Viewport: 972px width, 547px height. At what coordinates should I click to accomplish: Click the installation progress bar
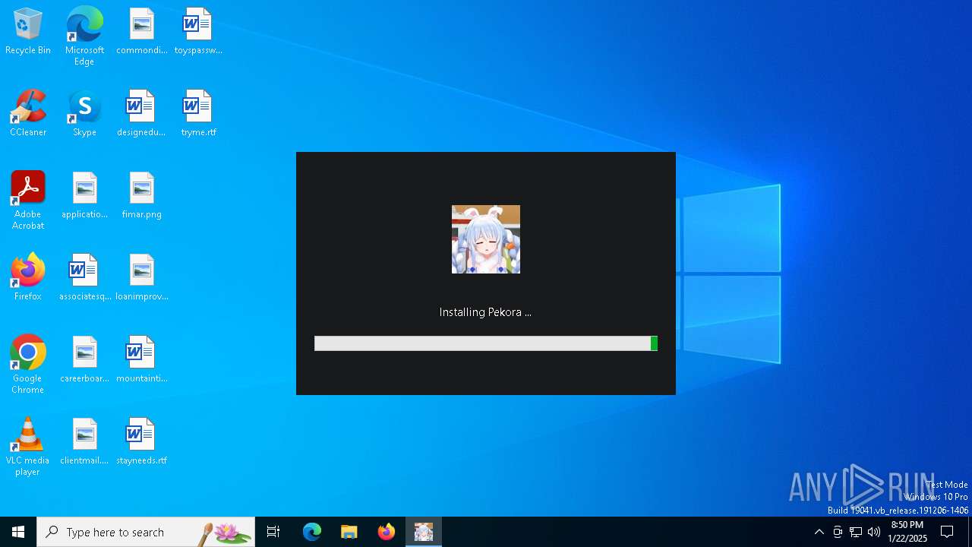coord(486,343)
